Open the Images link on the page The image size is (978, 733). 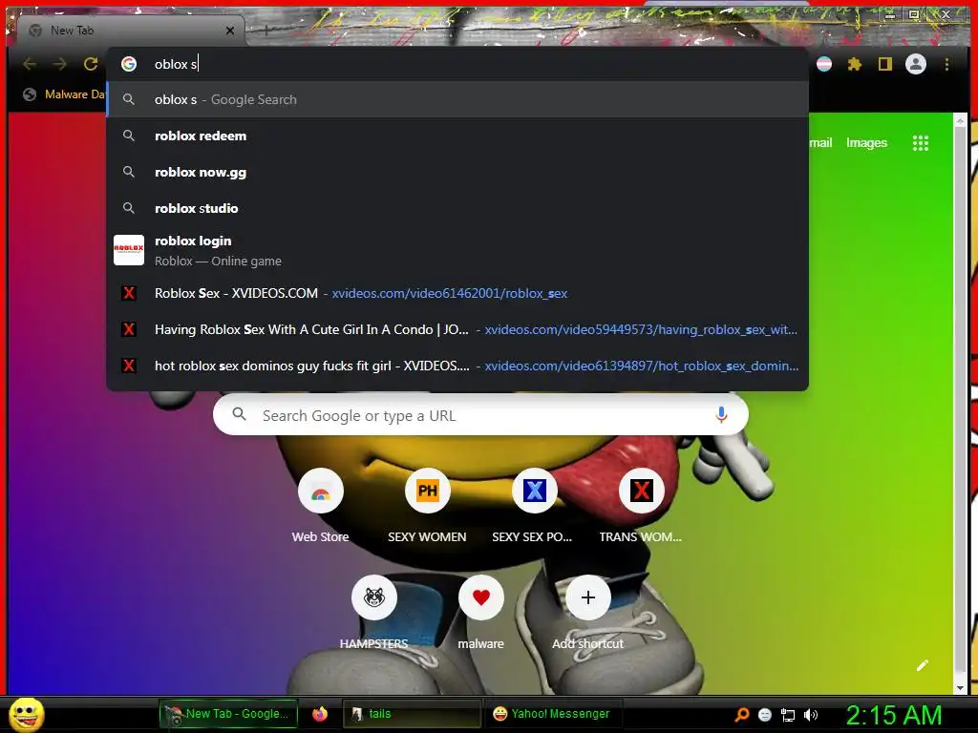[866, 143]
